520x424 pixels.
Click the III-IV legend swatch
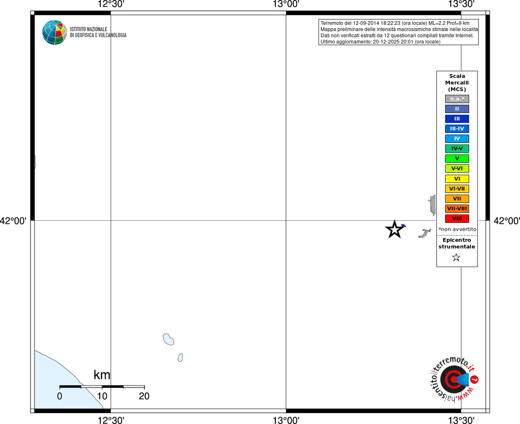[457, 129]
